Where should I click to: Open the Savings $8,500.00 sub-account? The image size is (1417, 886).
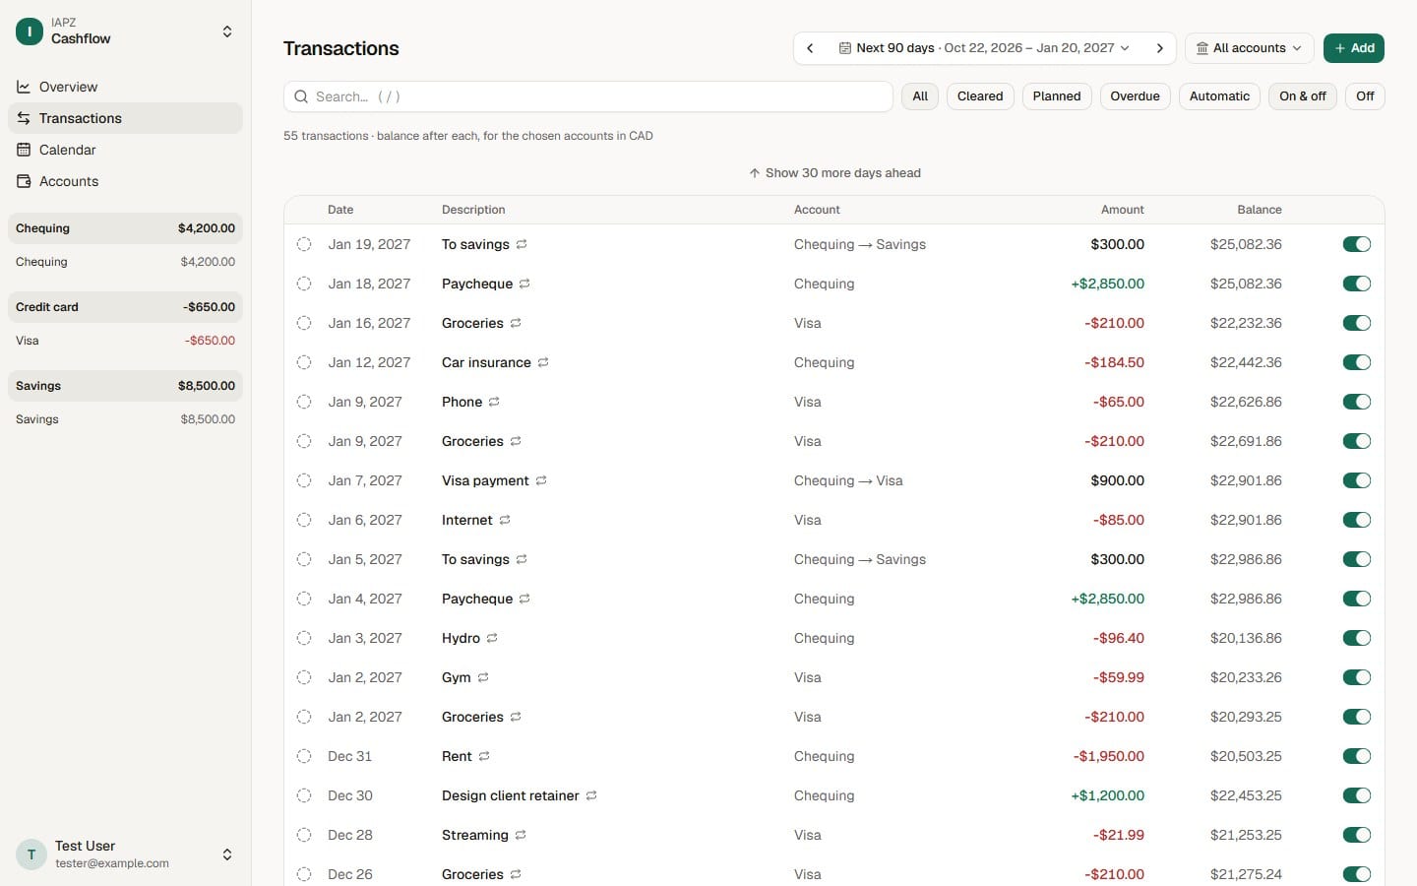tap(125, 419)
